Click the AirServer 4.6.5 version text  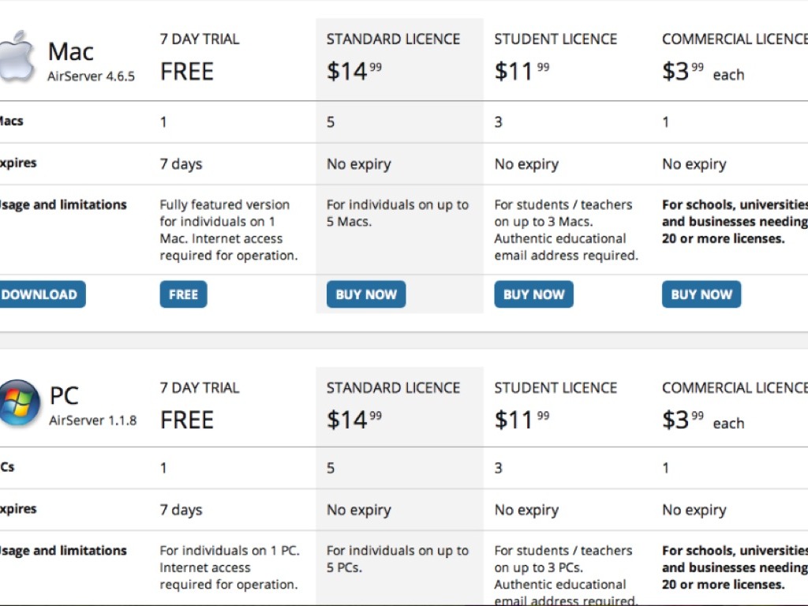[x=92, y=77]
